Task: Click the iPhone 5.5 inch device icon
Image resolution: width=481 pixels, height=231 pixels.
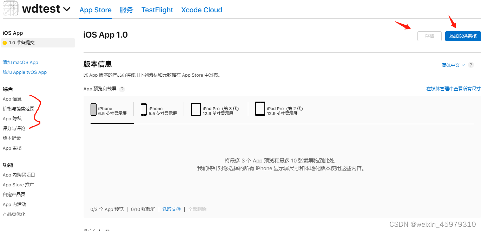Action: point(144,109)
